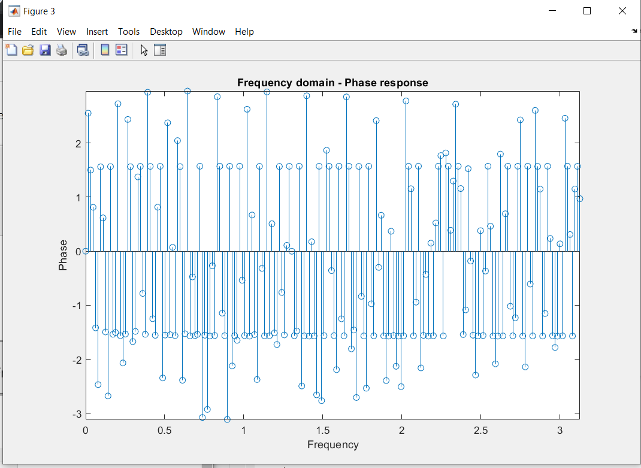Click the 'Frequency' x-axis label

332,445
